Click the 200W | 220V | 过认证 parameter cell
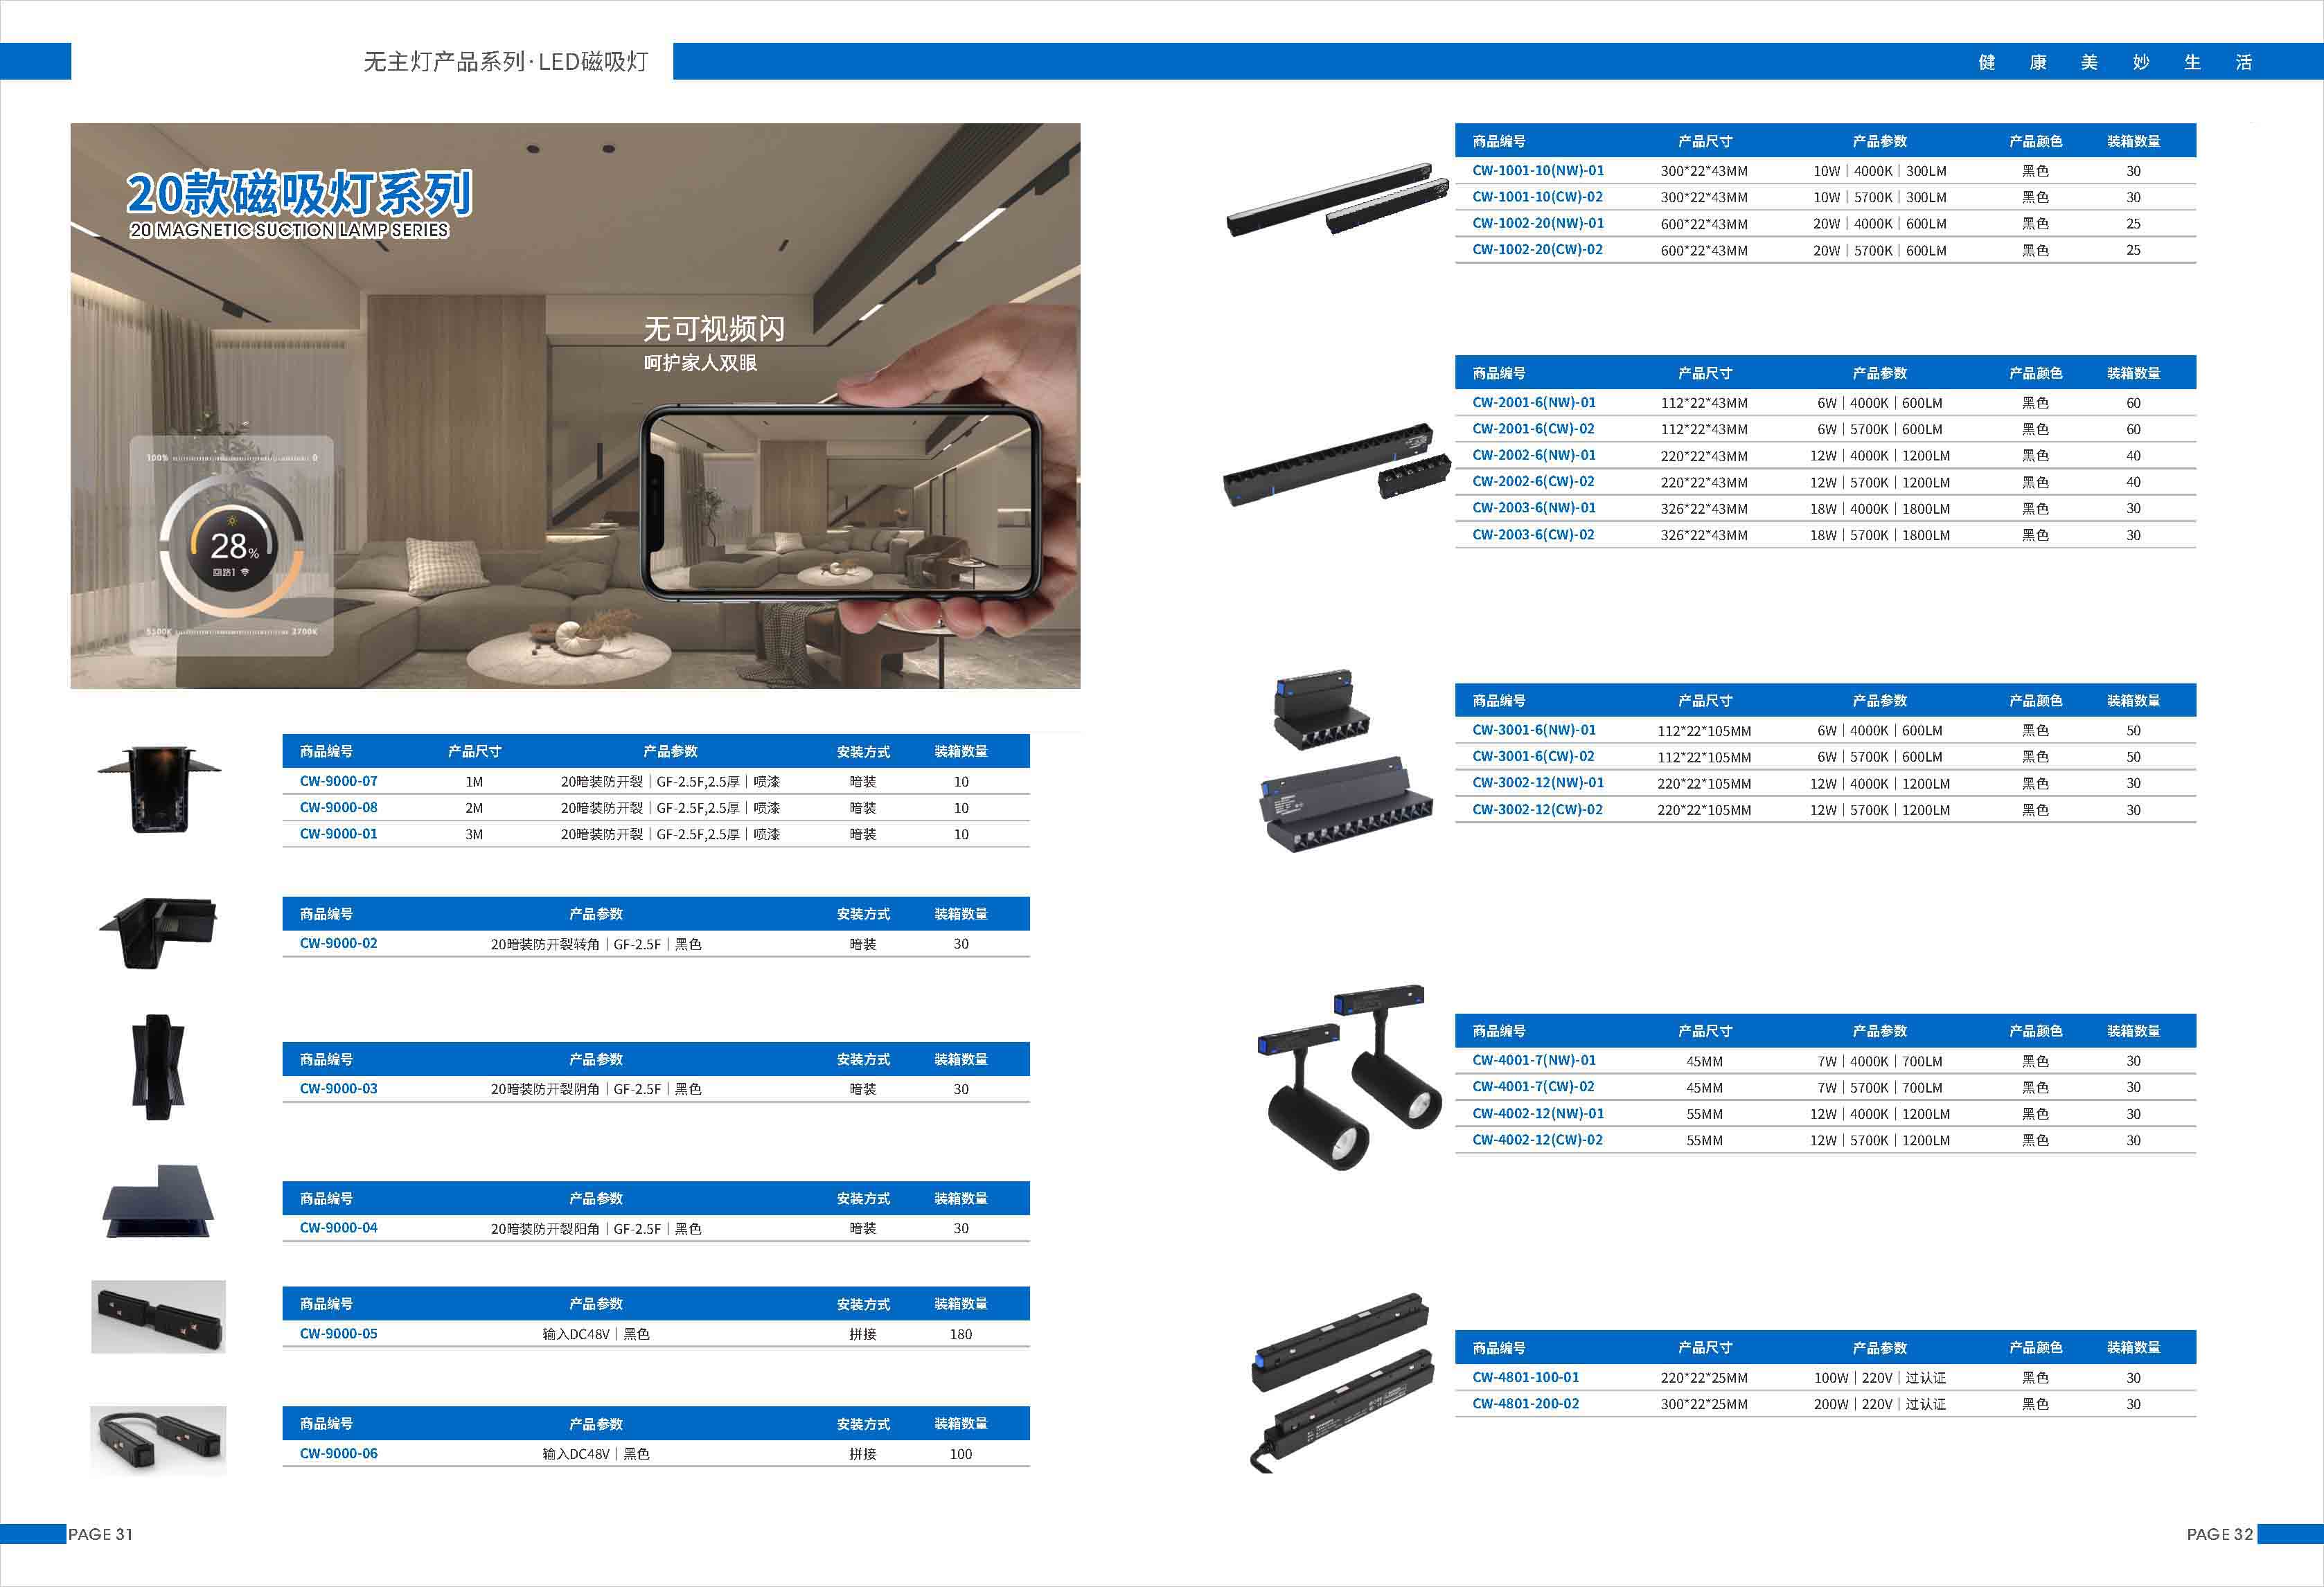The width and height of the screenshot is (2324, 1587). [x=1880, y=1404]
